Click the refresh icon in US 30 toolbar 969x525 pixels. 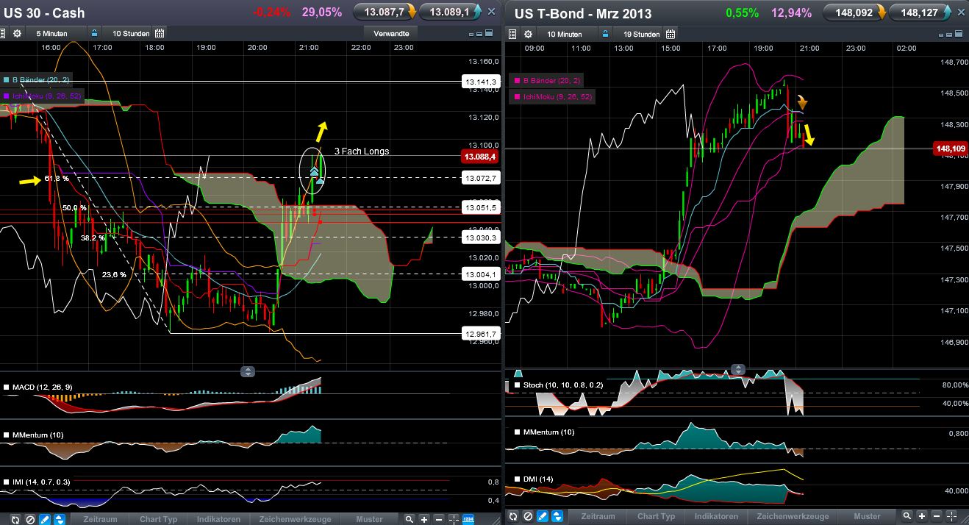pos(15,519)
